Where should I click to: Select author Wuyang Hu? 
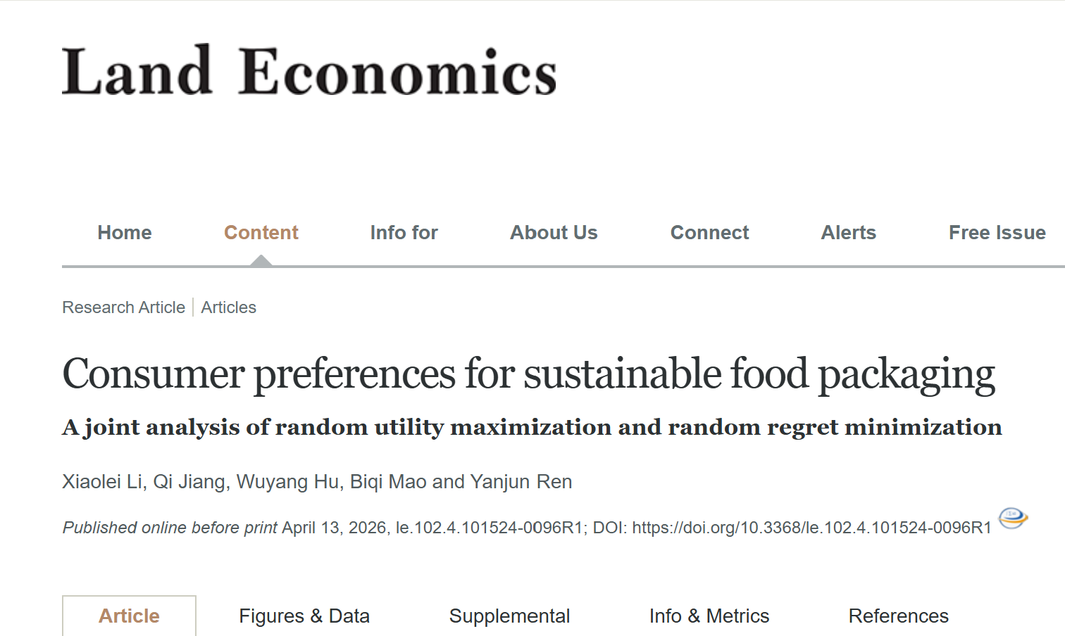click(287, 482)
